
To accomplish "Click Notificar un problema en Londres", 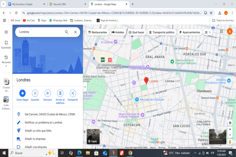I will pos(48,122).
